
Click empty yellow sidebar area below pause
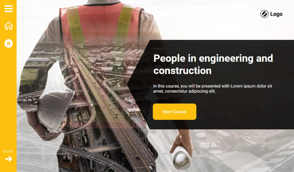8,97
